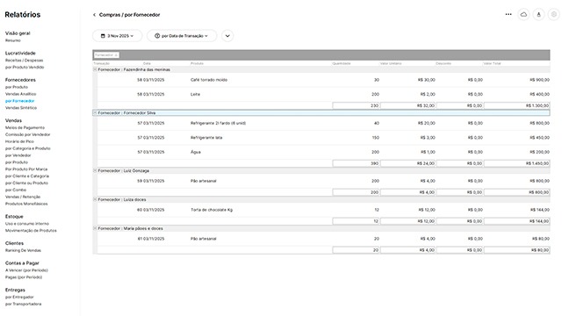Go back using the arrow beside Compras
Viewport: 562px width, 316px height.
coord(94,15)
